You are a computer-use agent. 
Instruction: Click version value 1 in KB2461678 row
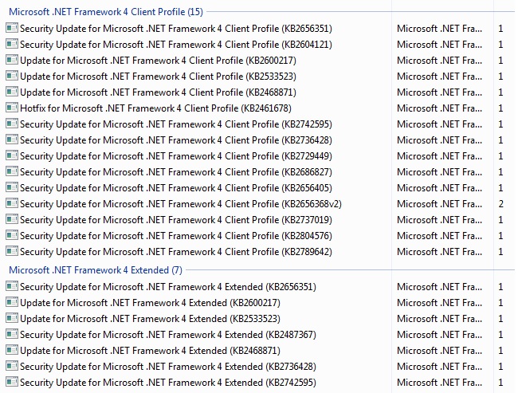point(500,108)
